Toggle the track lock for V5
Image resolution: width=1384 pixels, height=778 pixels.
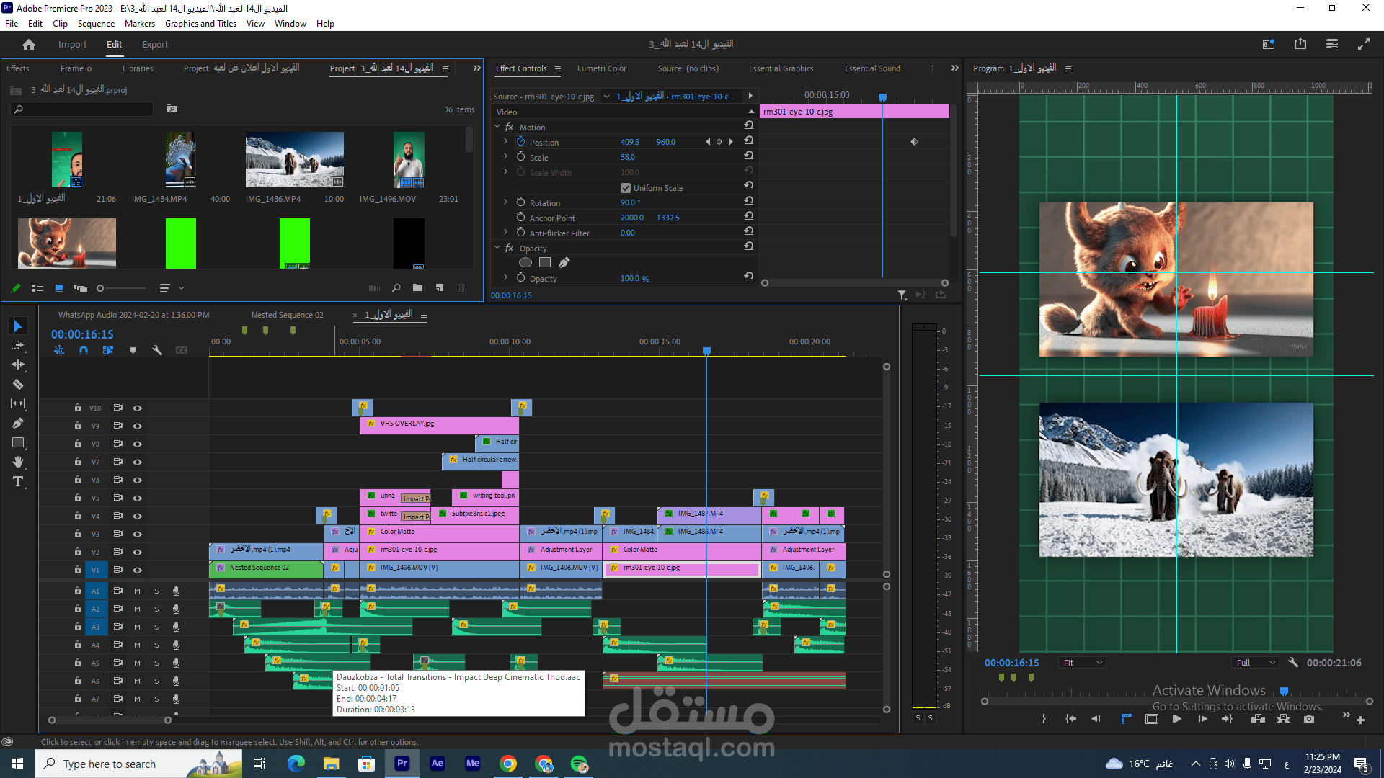tap(77, 498)
